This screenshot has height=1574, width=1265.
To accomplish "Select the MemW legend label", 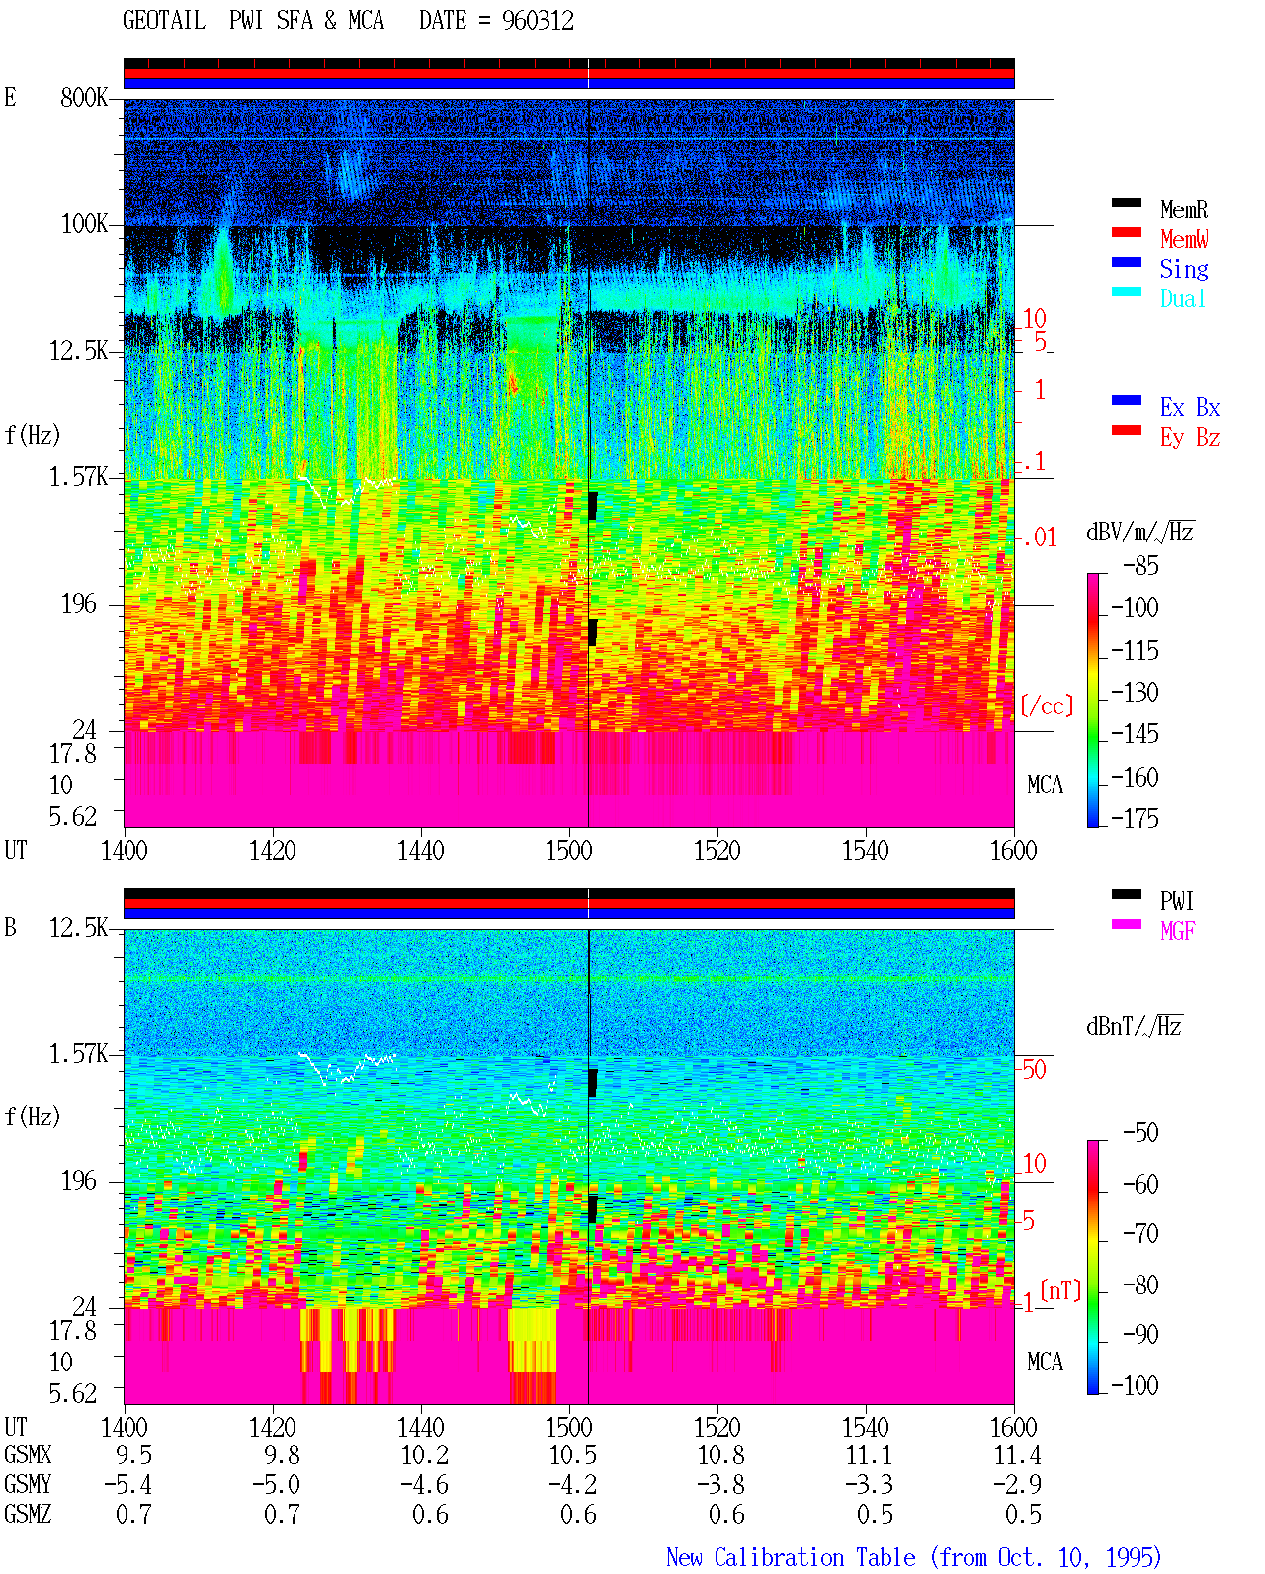I will [1184, 239].
